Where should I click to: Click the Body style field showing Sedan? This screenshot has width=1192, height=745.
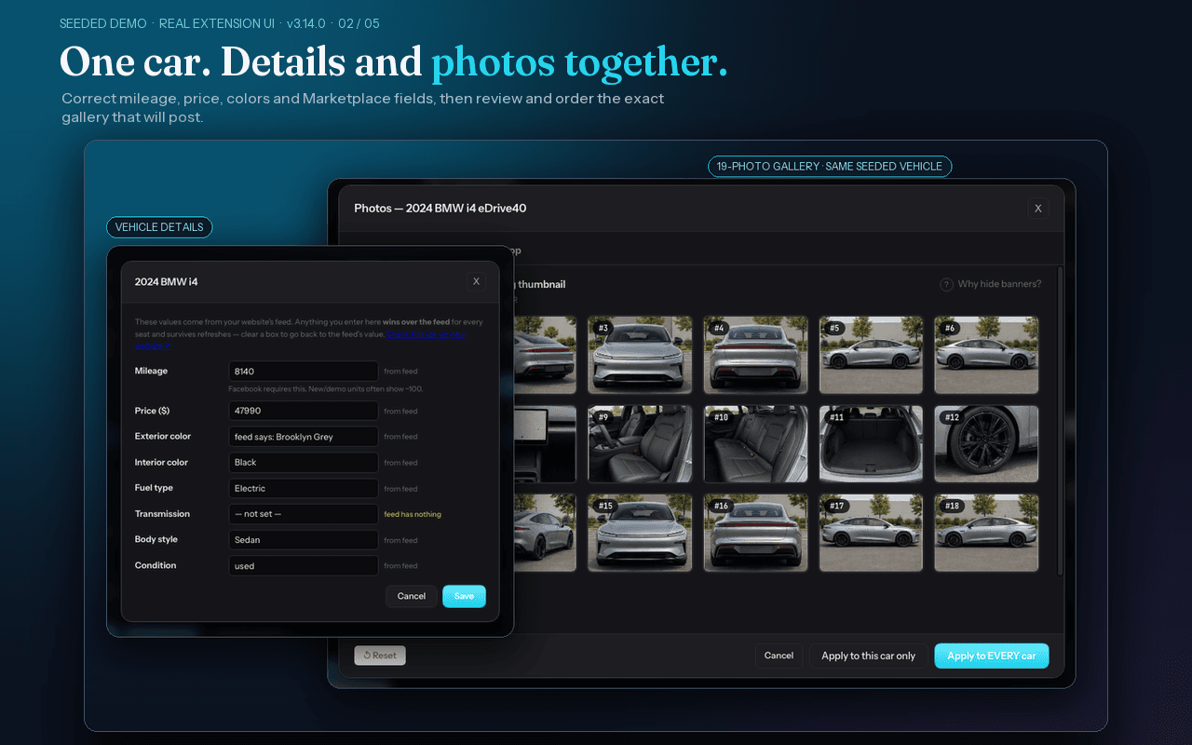(x=304, y=540)
